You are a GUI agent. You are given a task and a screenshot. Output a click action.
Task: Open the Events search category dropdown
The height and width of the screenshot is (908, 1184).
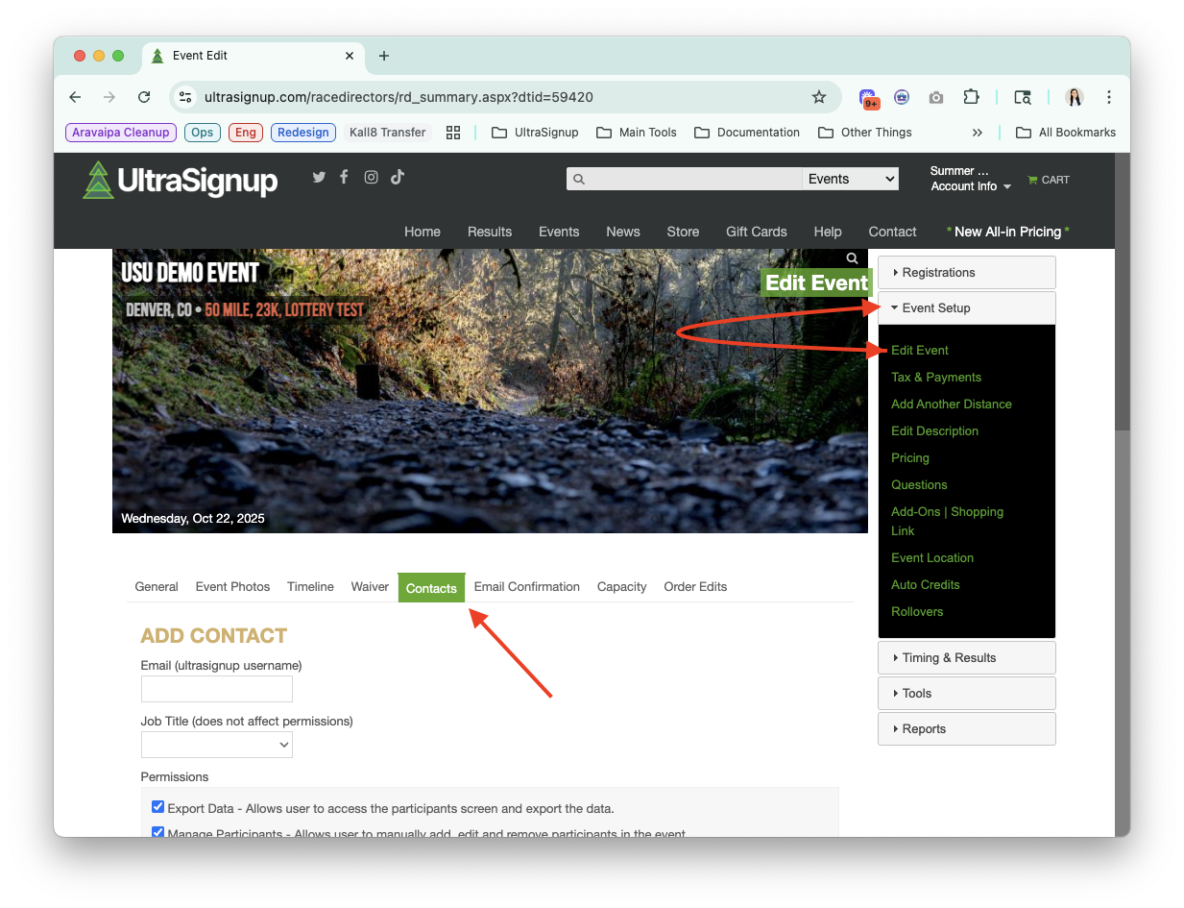point(851,179)
